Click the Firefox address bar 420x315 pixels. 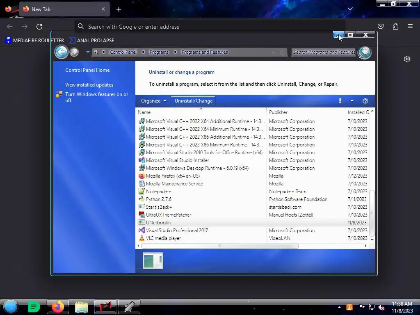click(x=210, y=27)
